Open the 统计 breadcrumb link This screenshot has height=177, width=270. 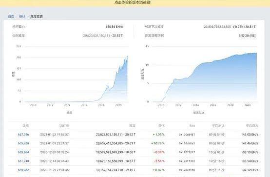pos(22,17)
